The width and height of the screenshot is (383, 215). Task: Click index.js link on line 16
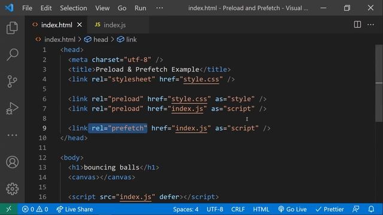135,196
